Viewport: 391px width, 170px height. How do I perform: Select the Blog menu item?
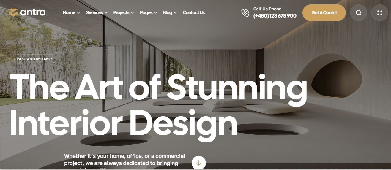coord(168,12)
